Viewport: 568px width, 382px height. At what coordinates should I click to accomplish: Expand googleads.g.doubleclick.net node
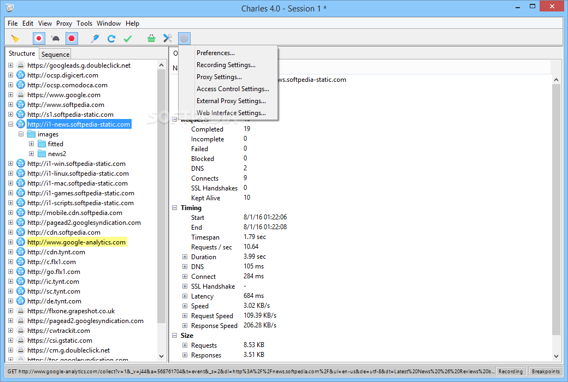(10, 65)
